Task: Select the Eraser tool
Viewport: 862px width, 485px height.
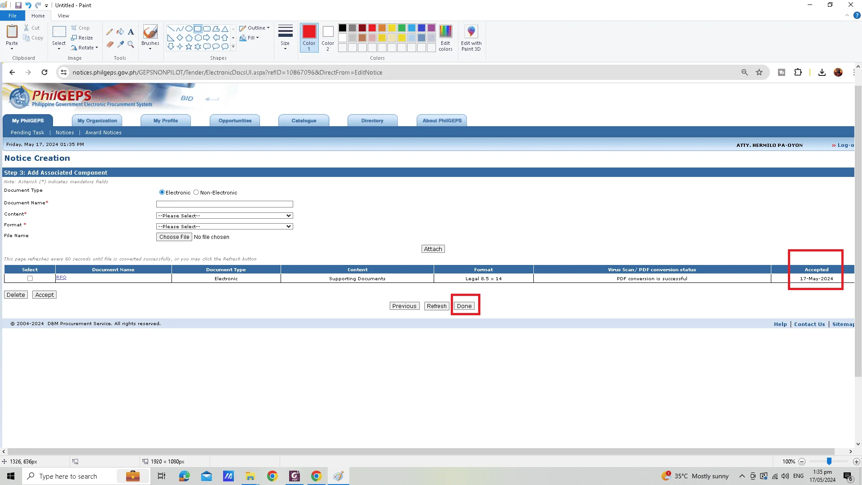Action: click(x=110, y=44)
